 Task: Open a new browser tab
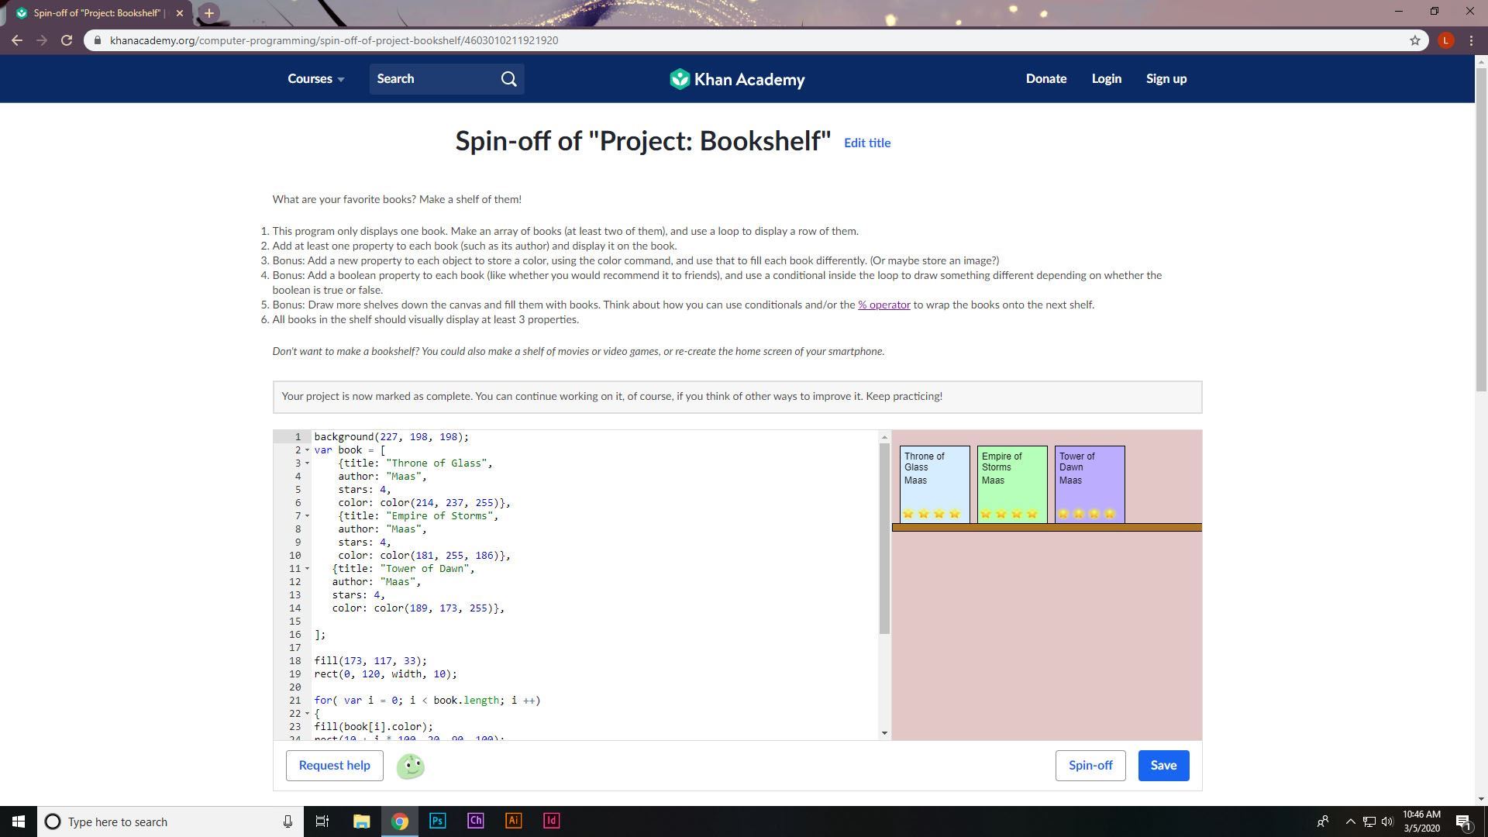208,13
